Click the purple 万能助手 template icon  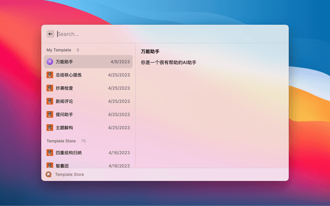click(50, 62)
